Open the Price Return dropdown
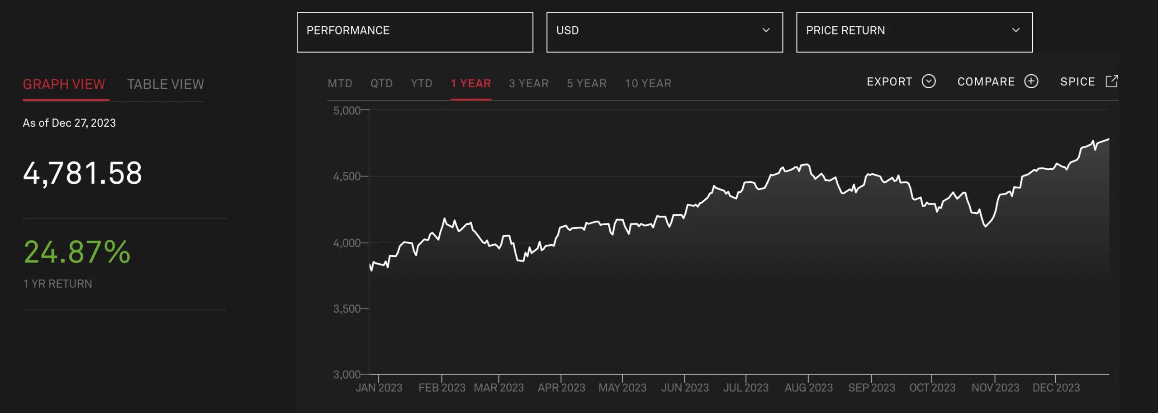The width and height of the screenshot is (1158, 413). [x=914, y=32]
